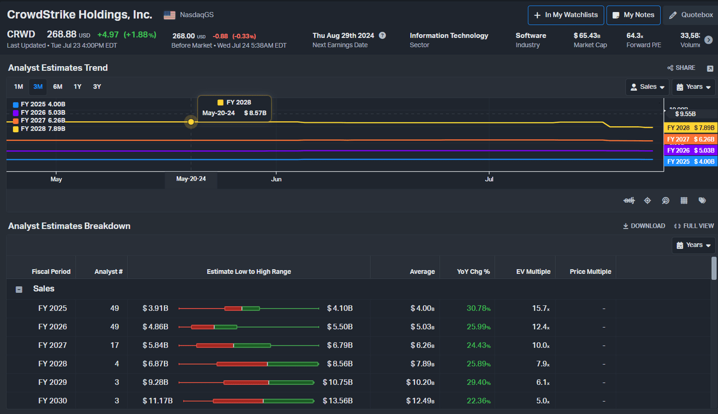
Task: Click the 30.78% YoY change value
Action: 479,309
